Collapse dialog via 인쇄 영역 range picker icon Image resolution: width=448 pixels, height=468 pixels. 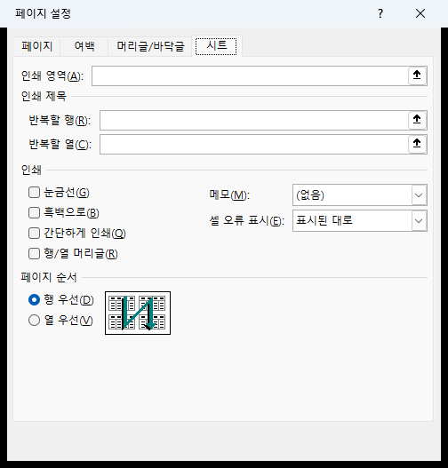pos(417,75)
